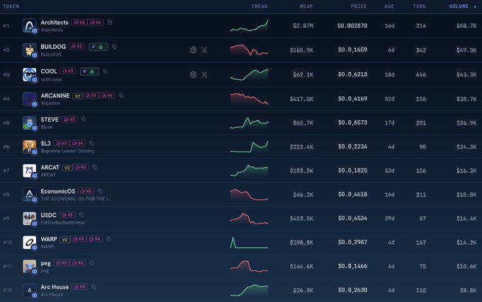
Task: Copy the USDC token address
Action: click(81, 215)
